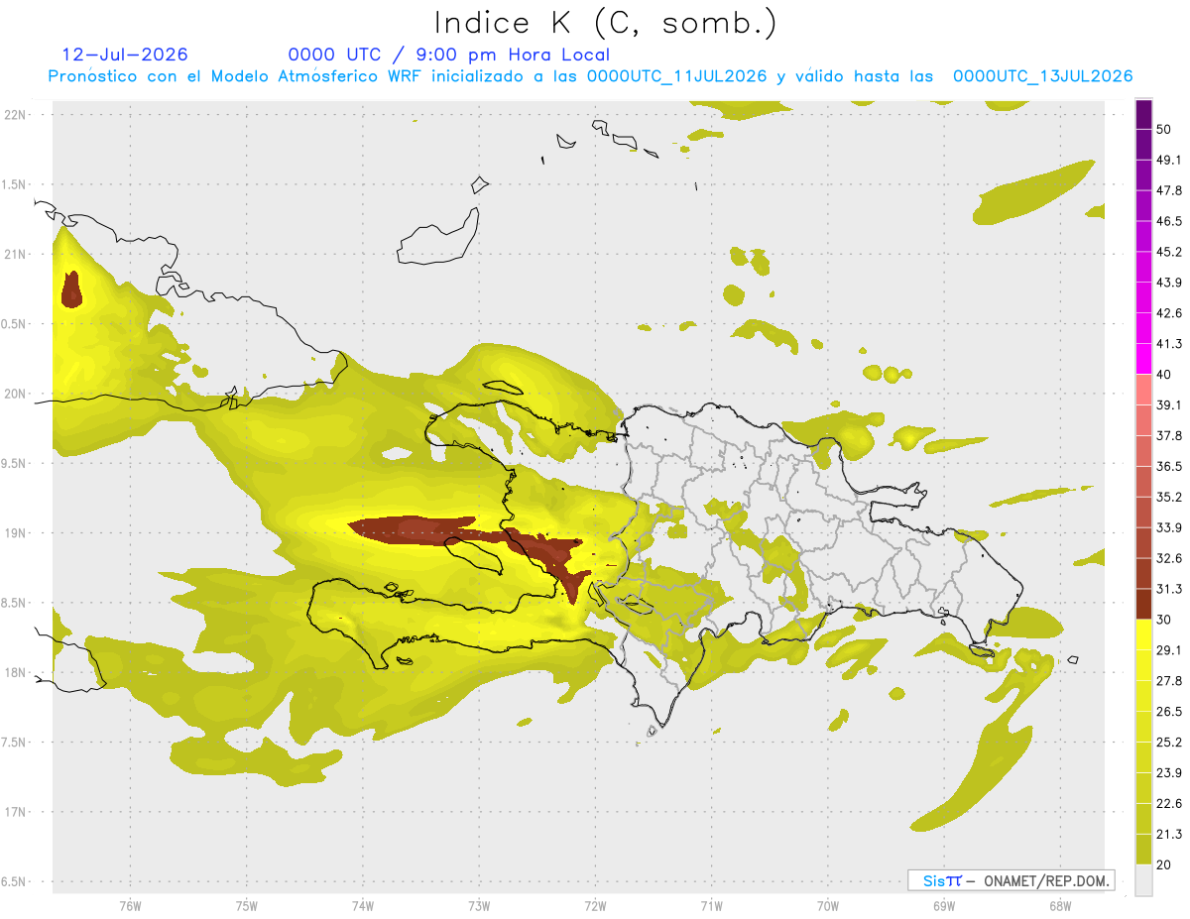The height and width of the screenshot is (919, 1190).
Task: Click the '18N' latitude axis label
Action: click(16, 672)
